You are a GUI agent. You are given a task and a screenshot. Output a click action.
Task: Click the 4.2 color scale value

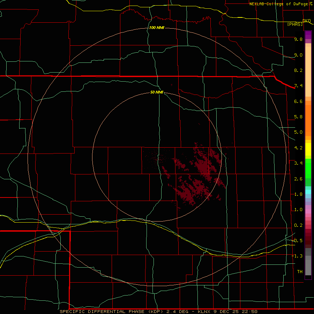[x=298, y=148]
